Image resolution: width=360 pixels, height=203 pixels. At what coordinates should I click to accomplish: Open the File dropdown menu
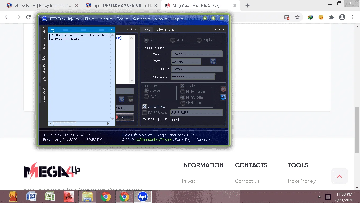point(90,19)
